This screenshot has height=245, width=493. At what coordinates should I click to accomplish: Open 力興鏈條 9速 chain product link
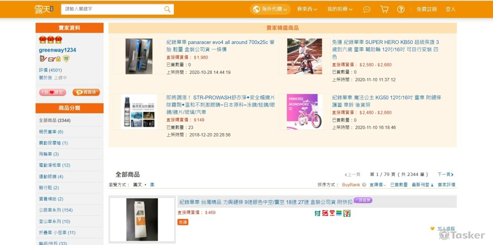[266, 202]
